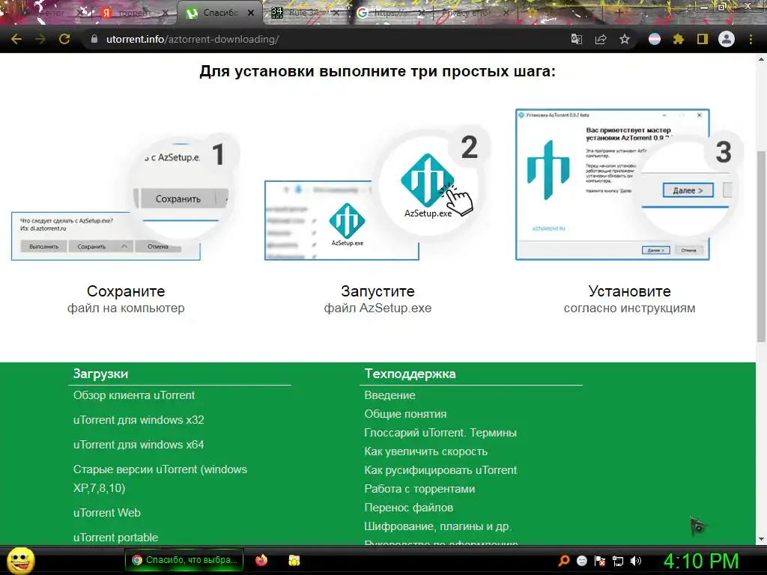Click the 4:10 PM taskbar clock
The height and width of the screenshot is (575, 767).
pyautogui.click(x=700, y=561)
